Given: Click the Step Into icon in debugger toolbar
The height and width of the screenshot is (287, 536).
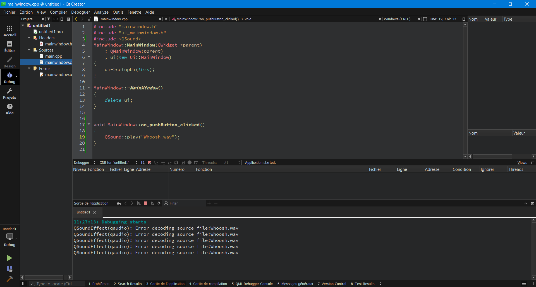Looking at the screenshot, I should coord(163,162).
